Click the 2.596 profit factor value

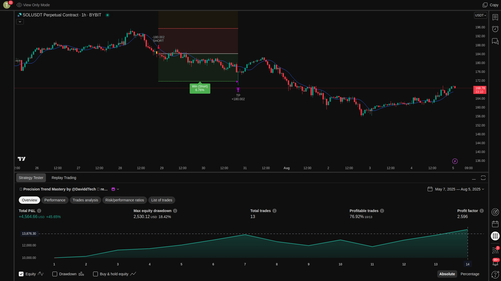pos(463,217)
